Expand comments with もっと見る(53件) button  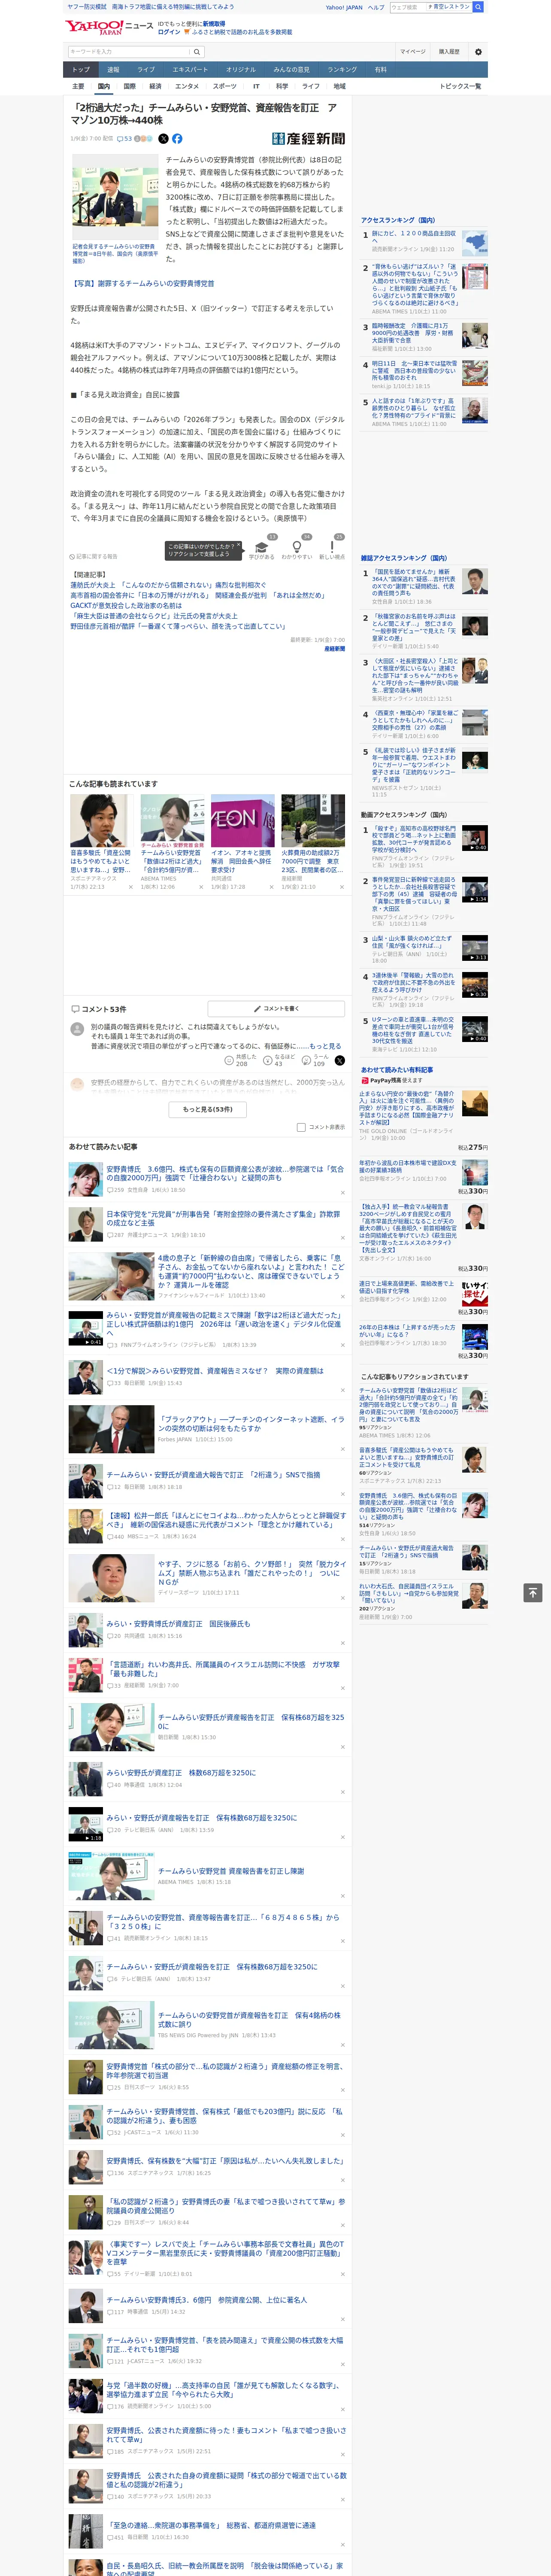click(x=208, y=1108)
